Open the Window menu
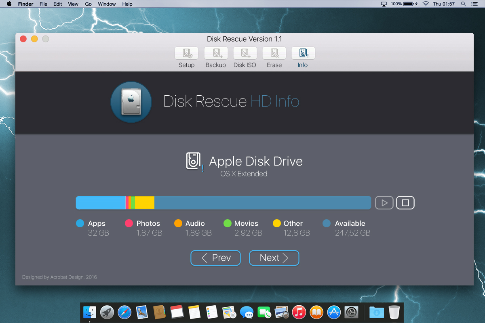Viewport: 485px width, 323px height. [x=107, y=4]
